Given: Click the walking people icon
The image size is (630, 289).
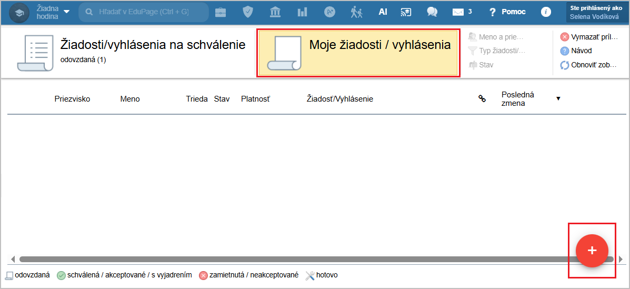Looking at the screenshot, I should pos(357,12).
